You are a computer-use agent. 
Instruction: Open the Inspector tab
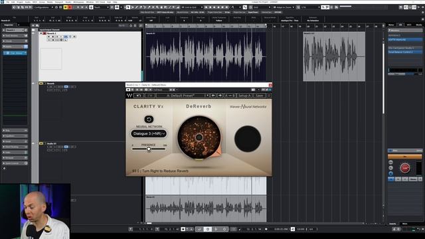[x=9, y=25]
